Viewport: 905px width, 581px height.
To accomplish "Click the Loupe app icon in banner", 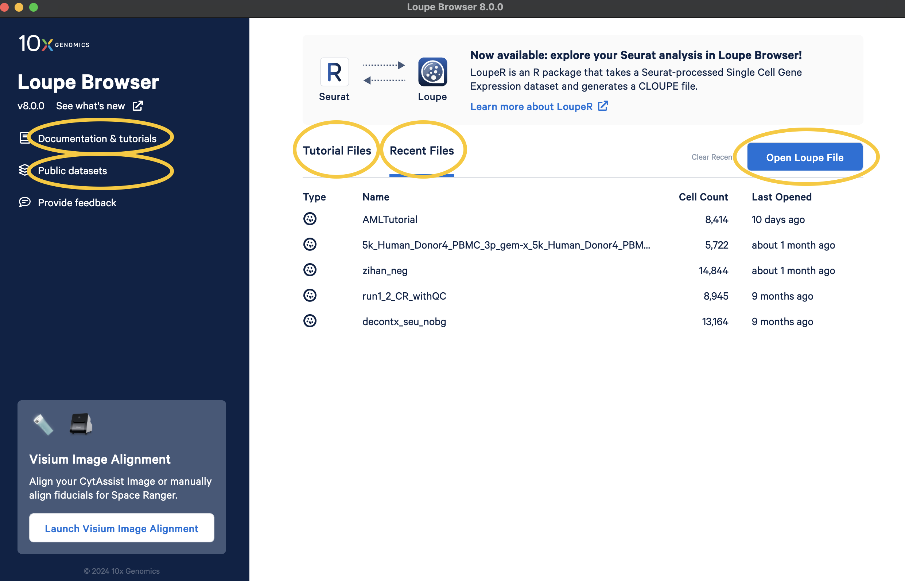I will click(x=432, y=72).
